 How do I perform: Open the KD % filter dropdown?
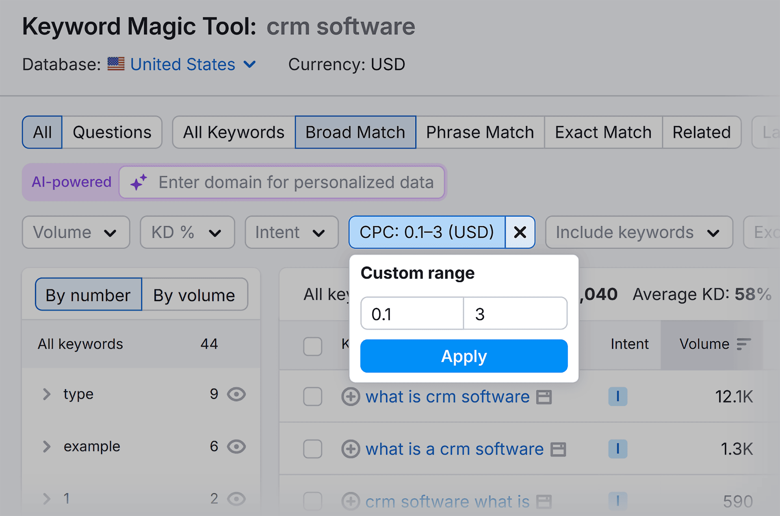pos(187,232)
